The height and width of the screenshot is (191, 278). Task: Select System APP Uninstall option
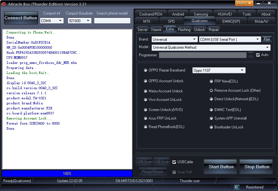[211, 118]
